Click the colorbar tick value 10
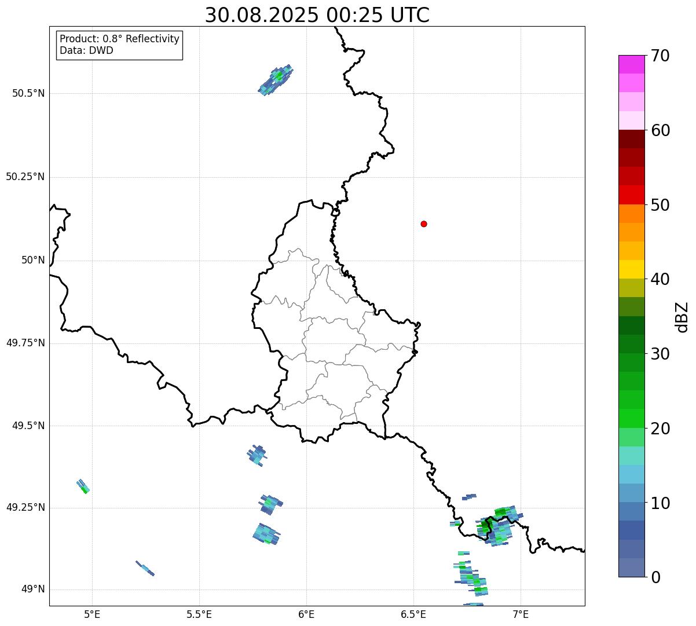Viewport: 696px width, 626px height. [x=660, y=503]
